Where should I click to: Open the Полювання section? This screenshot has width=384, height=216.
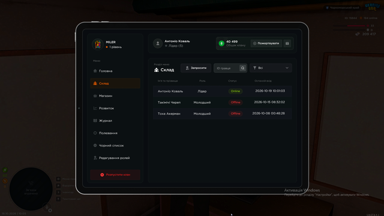pyautogui.click(x=115, y=133)
